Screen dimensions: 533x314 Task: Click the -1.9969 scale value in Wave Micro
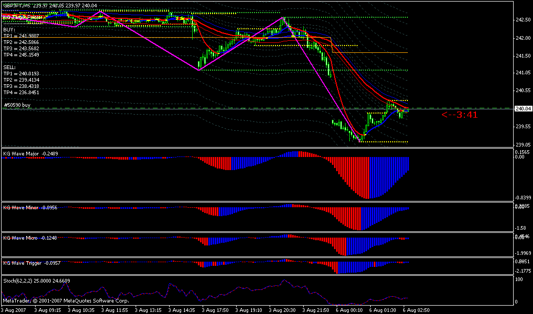[523, 253]
